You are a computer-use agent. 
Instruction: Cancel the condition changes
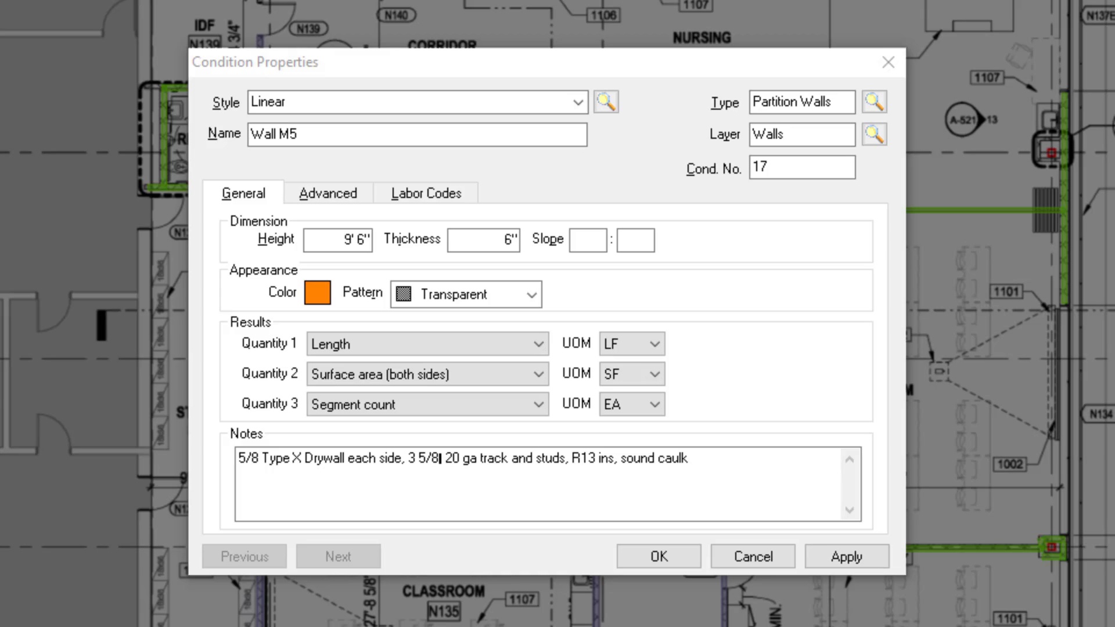click(x=753, y=557)
